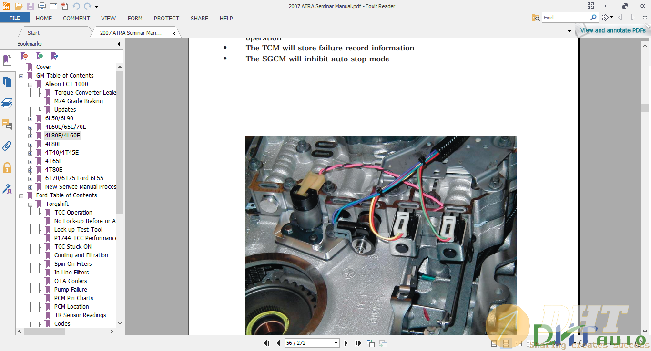
Task: Click the add new bookmark icon
Action: tap(40, 56)
